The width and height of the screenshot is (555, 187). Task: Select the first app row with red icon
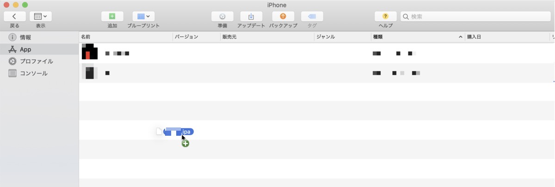coord(317,53)
